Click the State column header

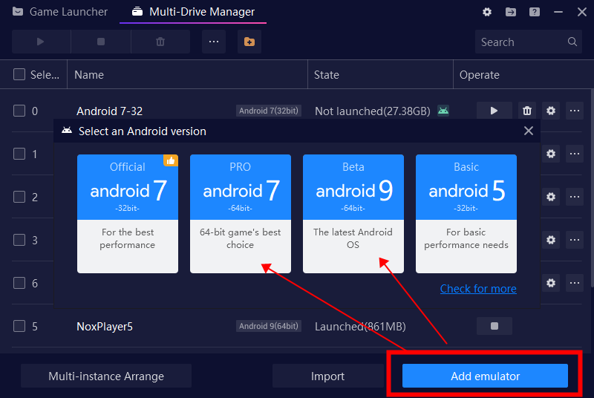pos(380,74)
